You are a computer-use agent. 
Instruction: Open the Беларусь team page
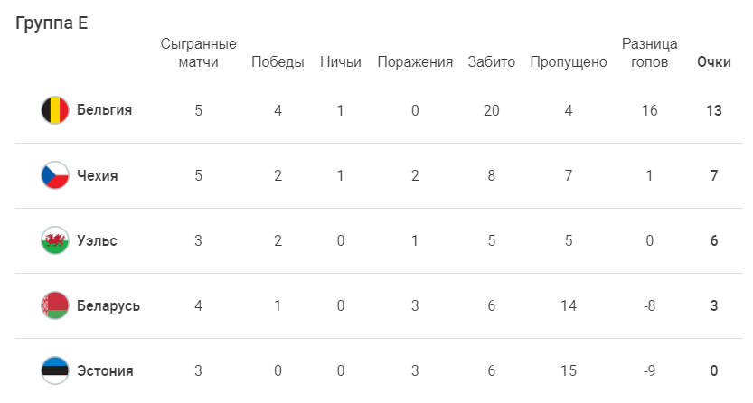click(x=108, y=305)
